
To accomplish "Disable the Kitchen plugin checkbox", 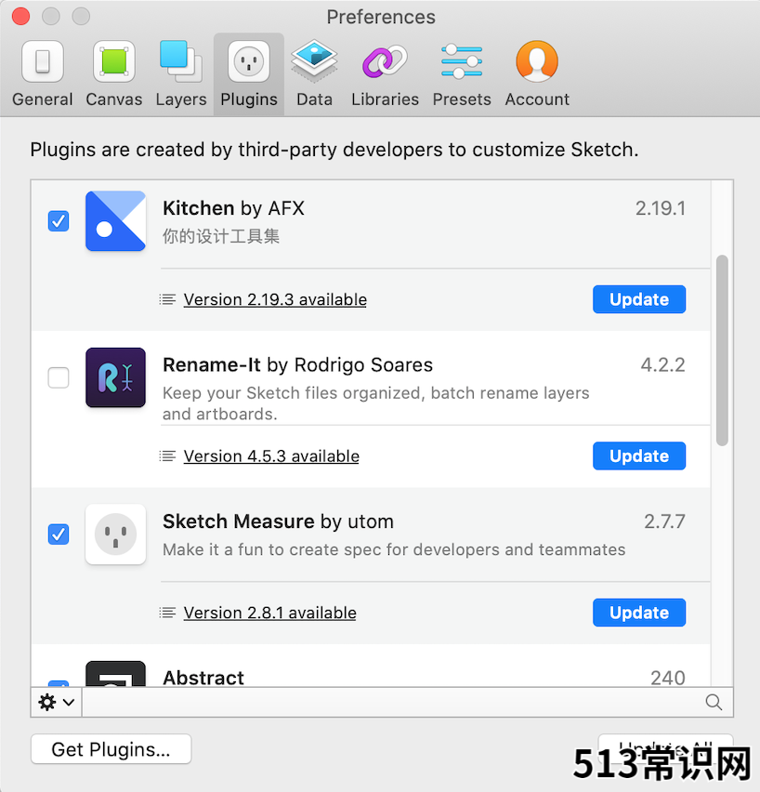I will [59, 221].
